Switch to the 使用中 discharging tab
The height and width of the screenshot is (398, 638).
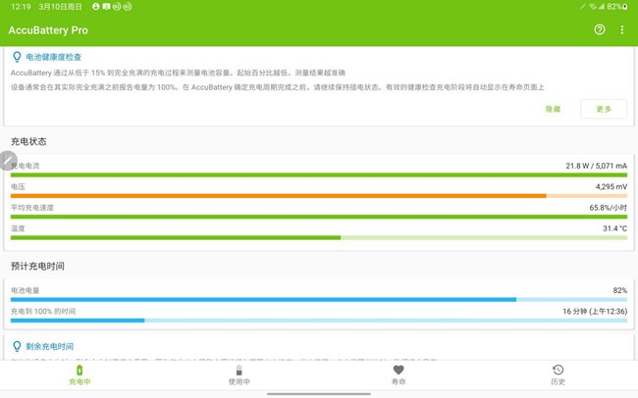pos(239,375)
